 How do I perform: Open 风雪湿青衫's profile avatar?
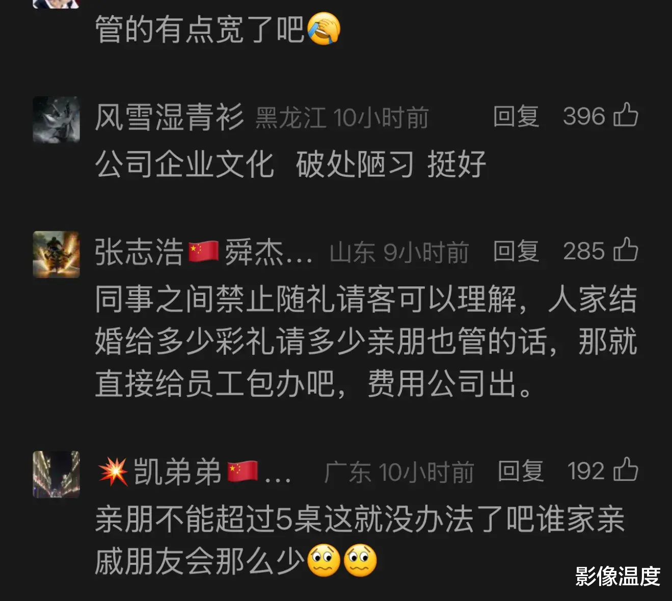click(x=56, y=120)
